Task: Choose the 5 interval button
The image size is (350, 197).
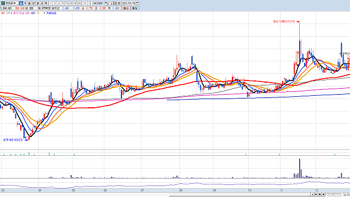Action: click(x=59, y=3)
